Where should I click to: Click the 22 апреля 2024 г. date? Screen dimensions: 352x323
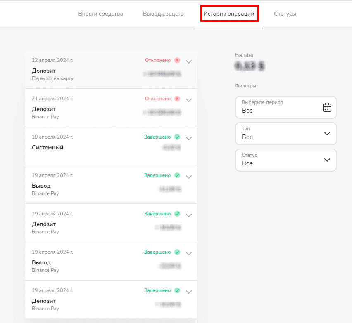point(52,60)
